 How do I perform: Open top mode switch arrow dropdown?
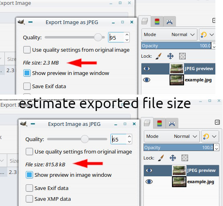207,34
